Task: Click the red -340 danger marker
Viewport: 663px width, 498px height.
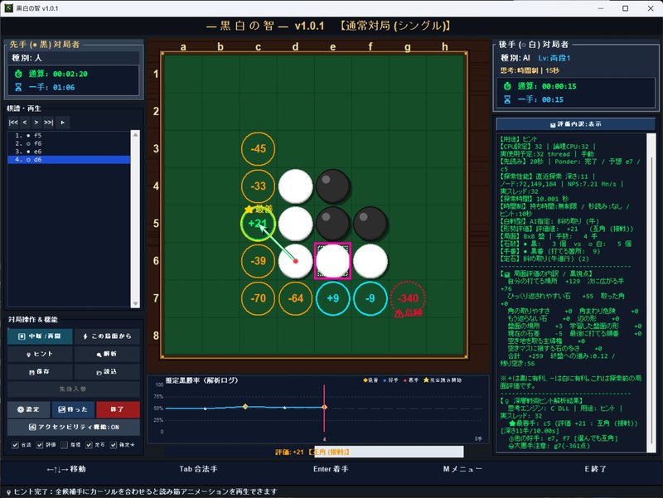Action: (x=408, y=298)
